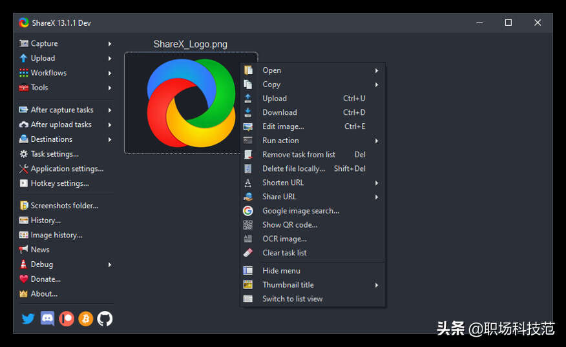Screen dimensions: 566x347
Task: Click the Donate heart icon
Action: (24, 279)
